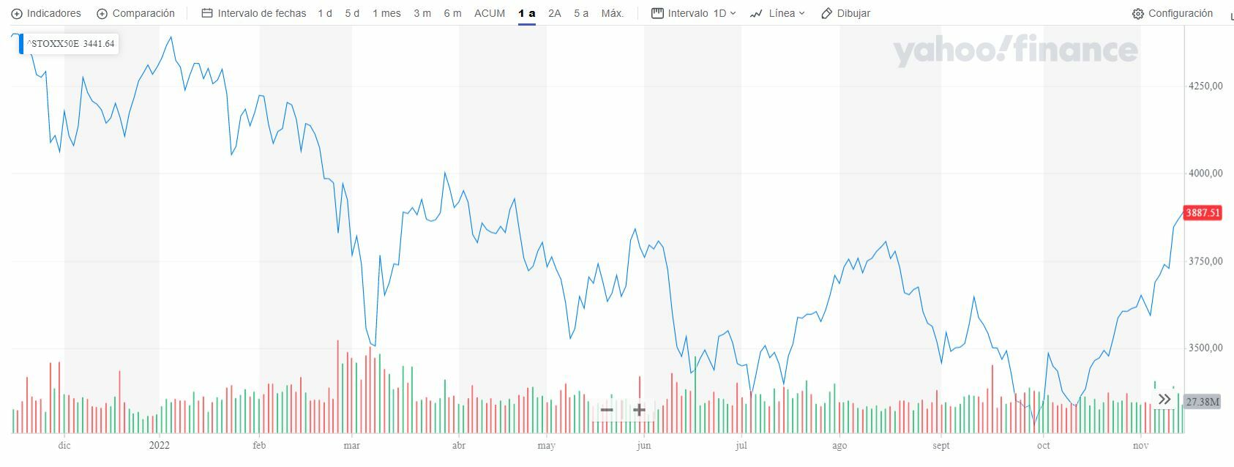Image resolution: width=1234 pixels, height=467 pixels.
Task: Select the 5 d range tab
Action: point(352,13)
